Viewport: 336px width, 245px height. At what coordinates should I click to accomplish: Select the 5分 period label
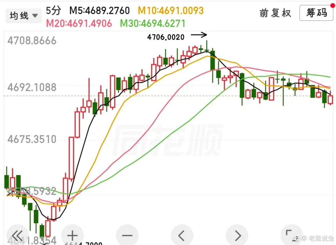pos(54,11)
